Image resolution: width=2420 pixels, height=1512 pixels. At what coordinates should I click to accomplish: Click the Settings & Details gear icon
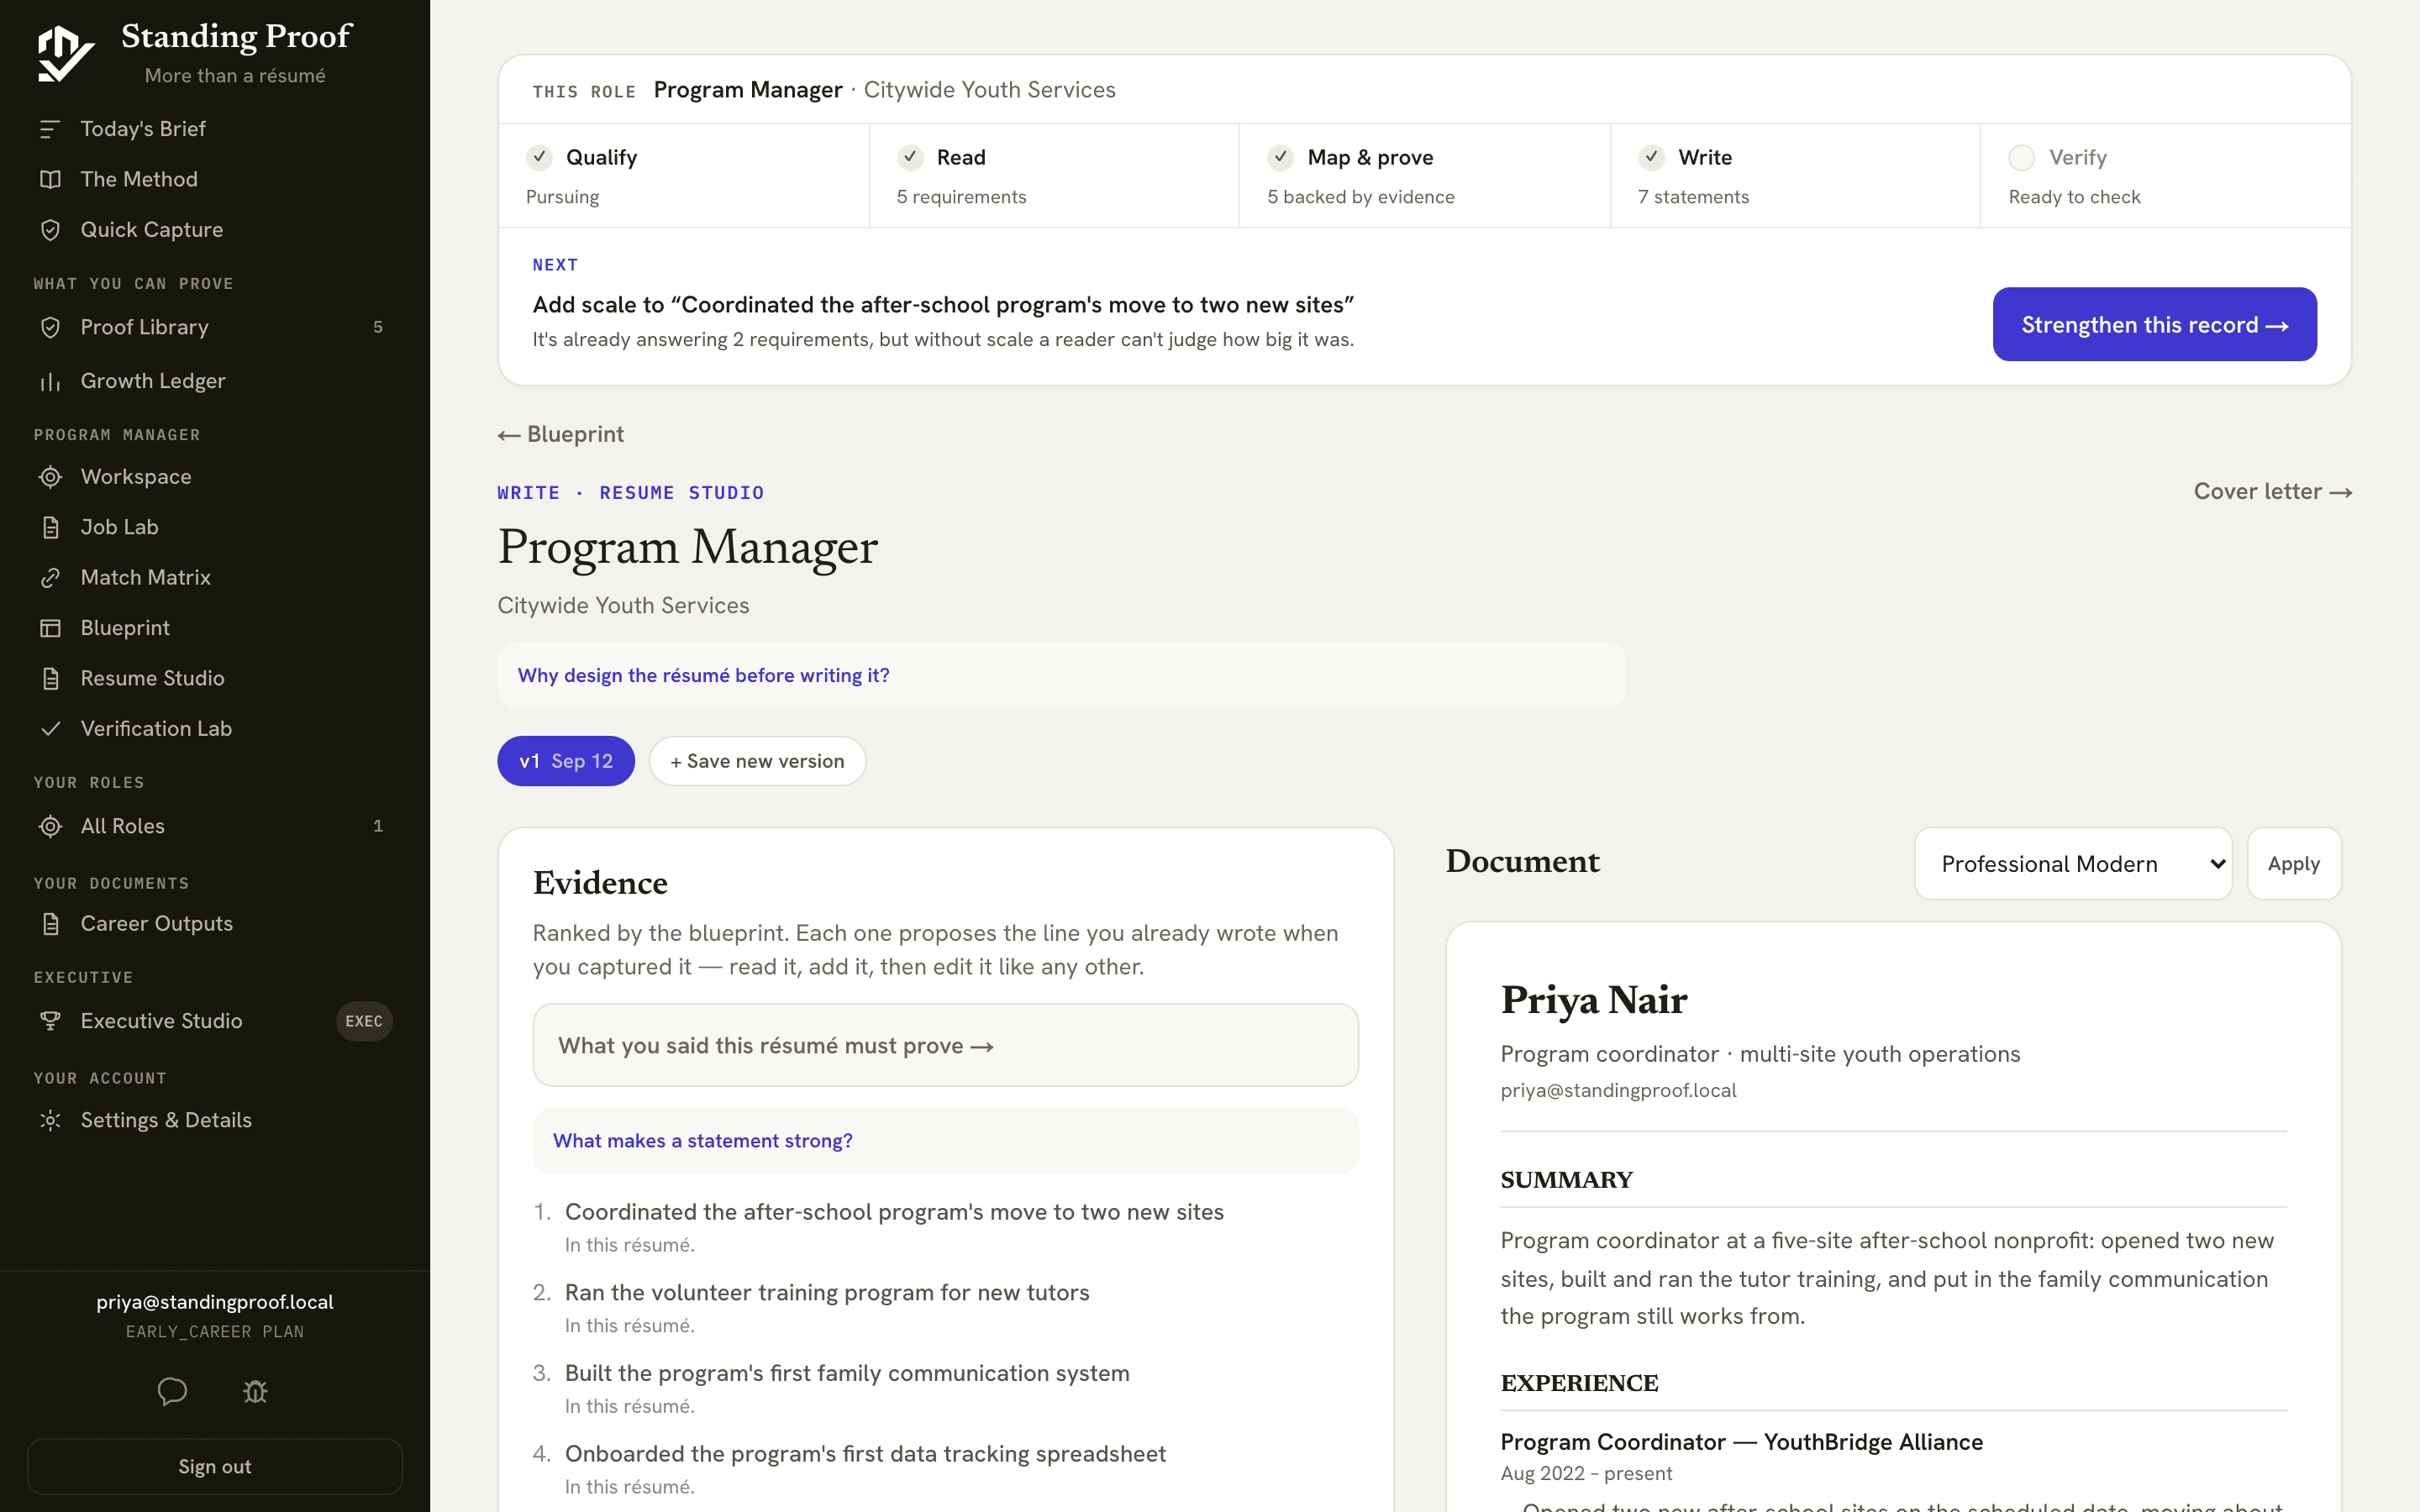(50, 1120)
